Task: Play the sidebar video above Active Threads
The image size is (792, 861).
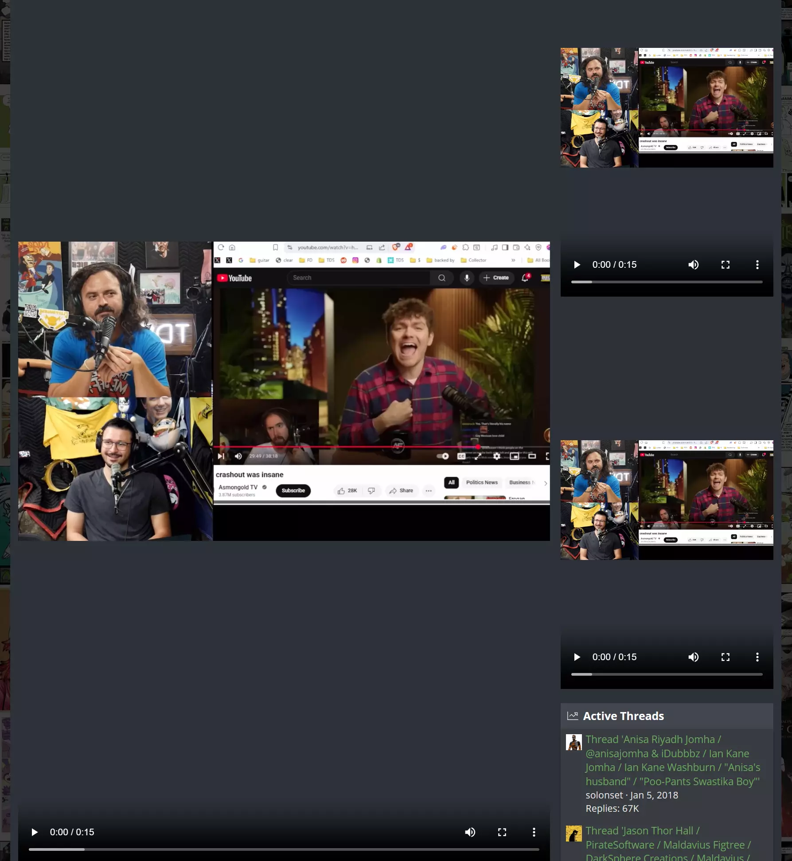Action: (x=577, y=657)
